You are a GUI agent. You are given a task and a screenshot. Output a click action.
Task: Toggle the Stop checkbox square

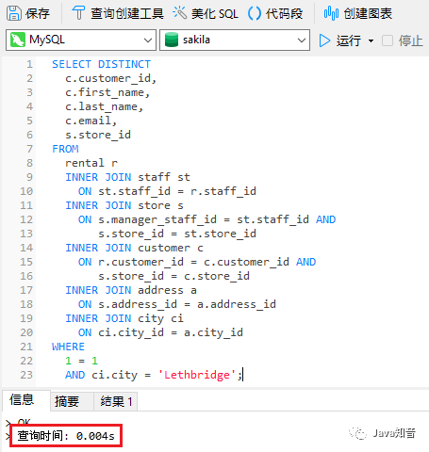(x=388, y=40)
